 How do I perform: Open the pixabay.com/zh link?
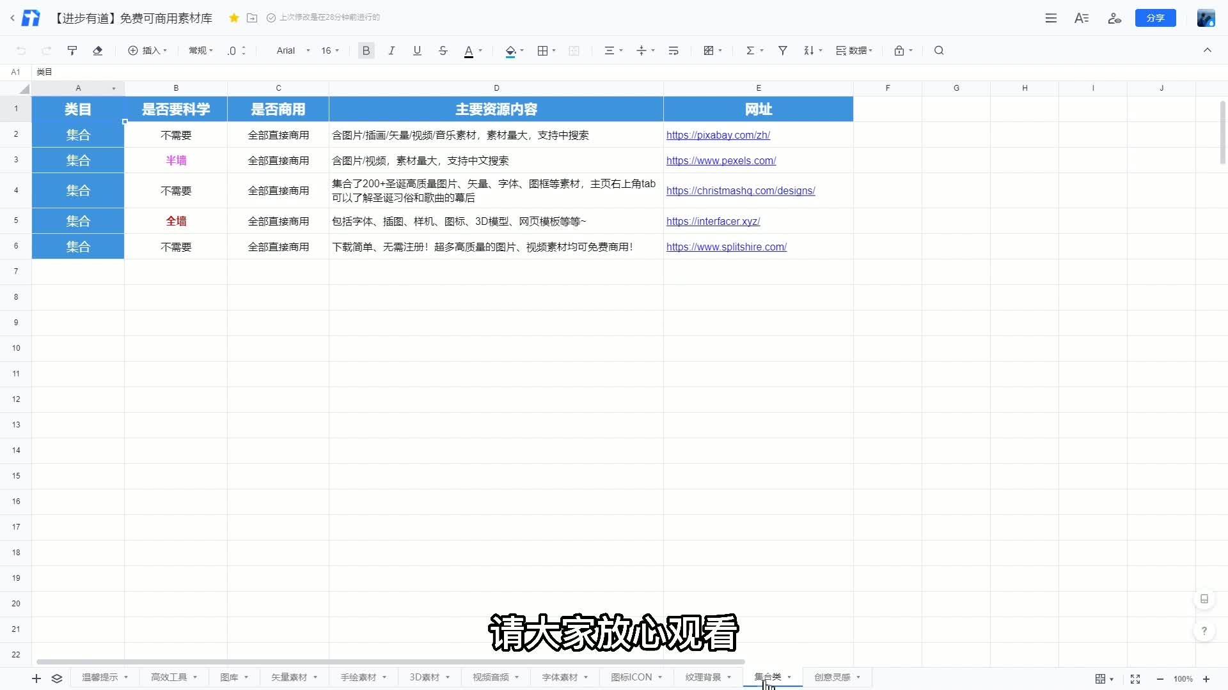[x=718, y=135]
